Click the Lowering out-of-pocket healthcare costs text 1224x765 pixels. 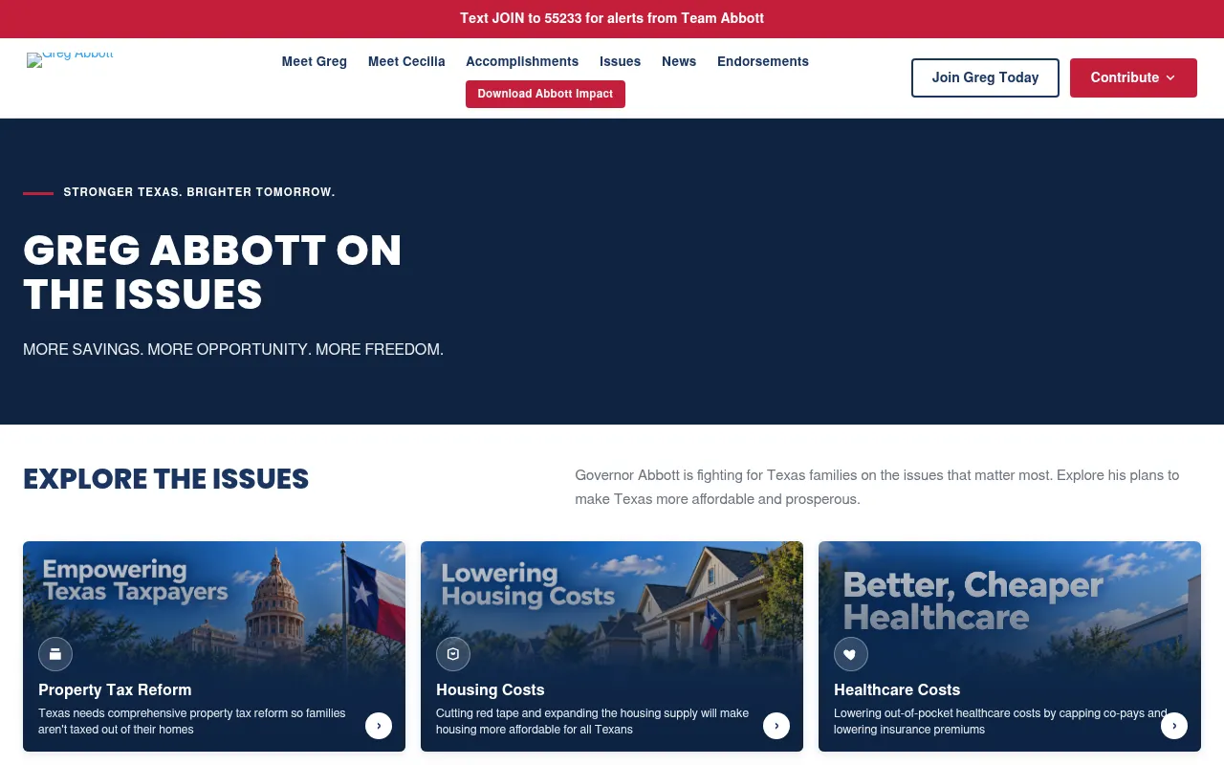click(x=1000, y=721)
